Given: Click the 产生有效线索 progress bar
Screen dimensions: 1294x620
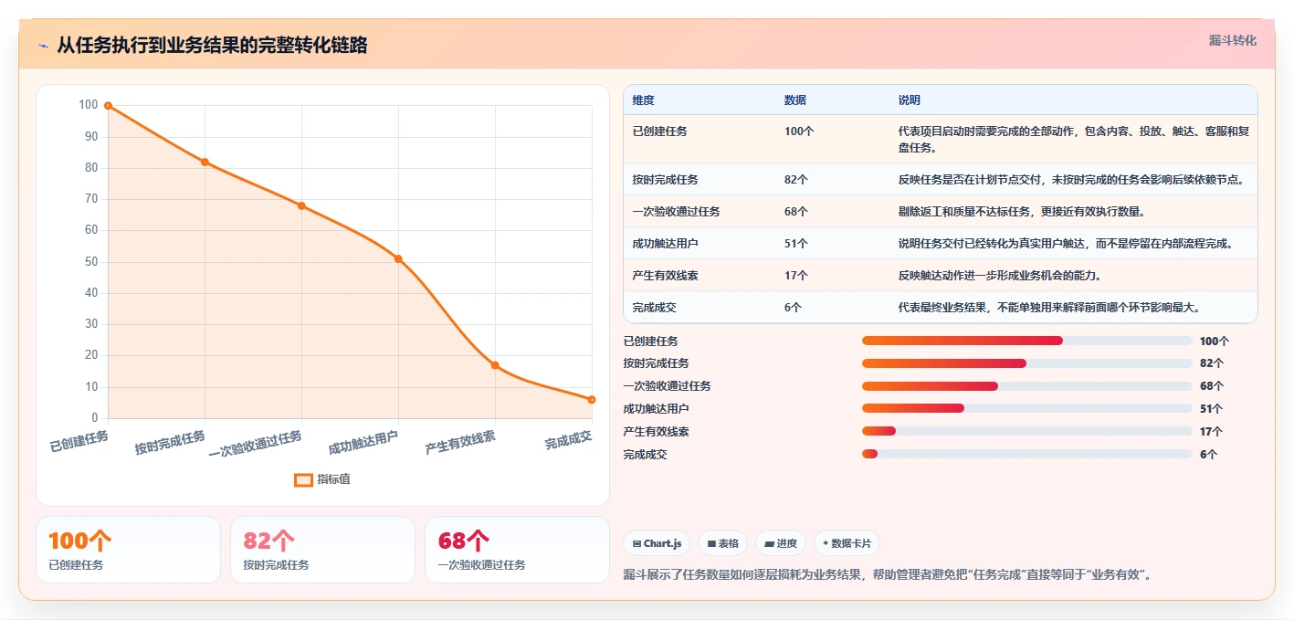Looking at the screenshot, I should pyautogui.click(x=1027, y=431).
